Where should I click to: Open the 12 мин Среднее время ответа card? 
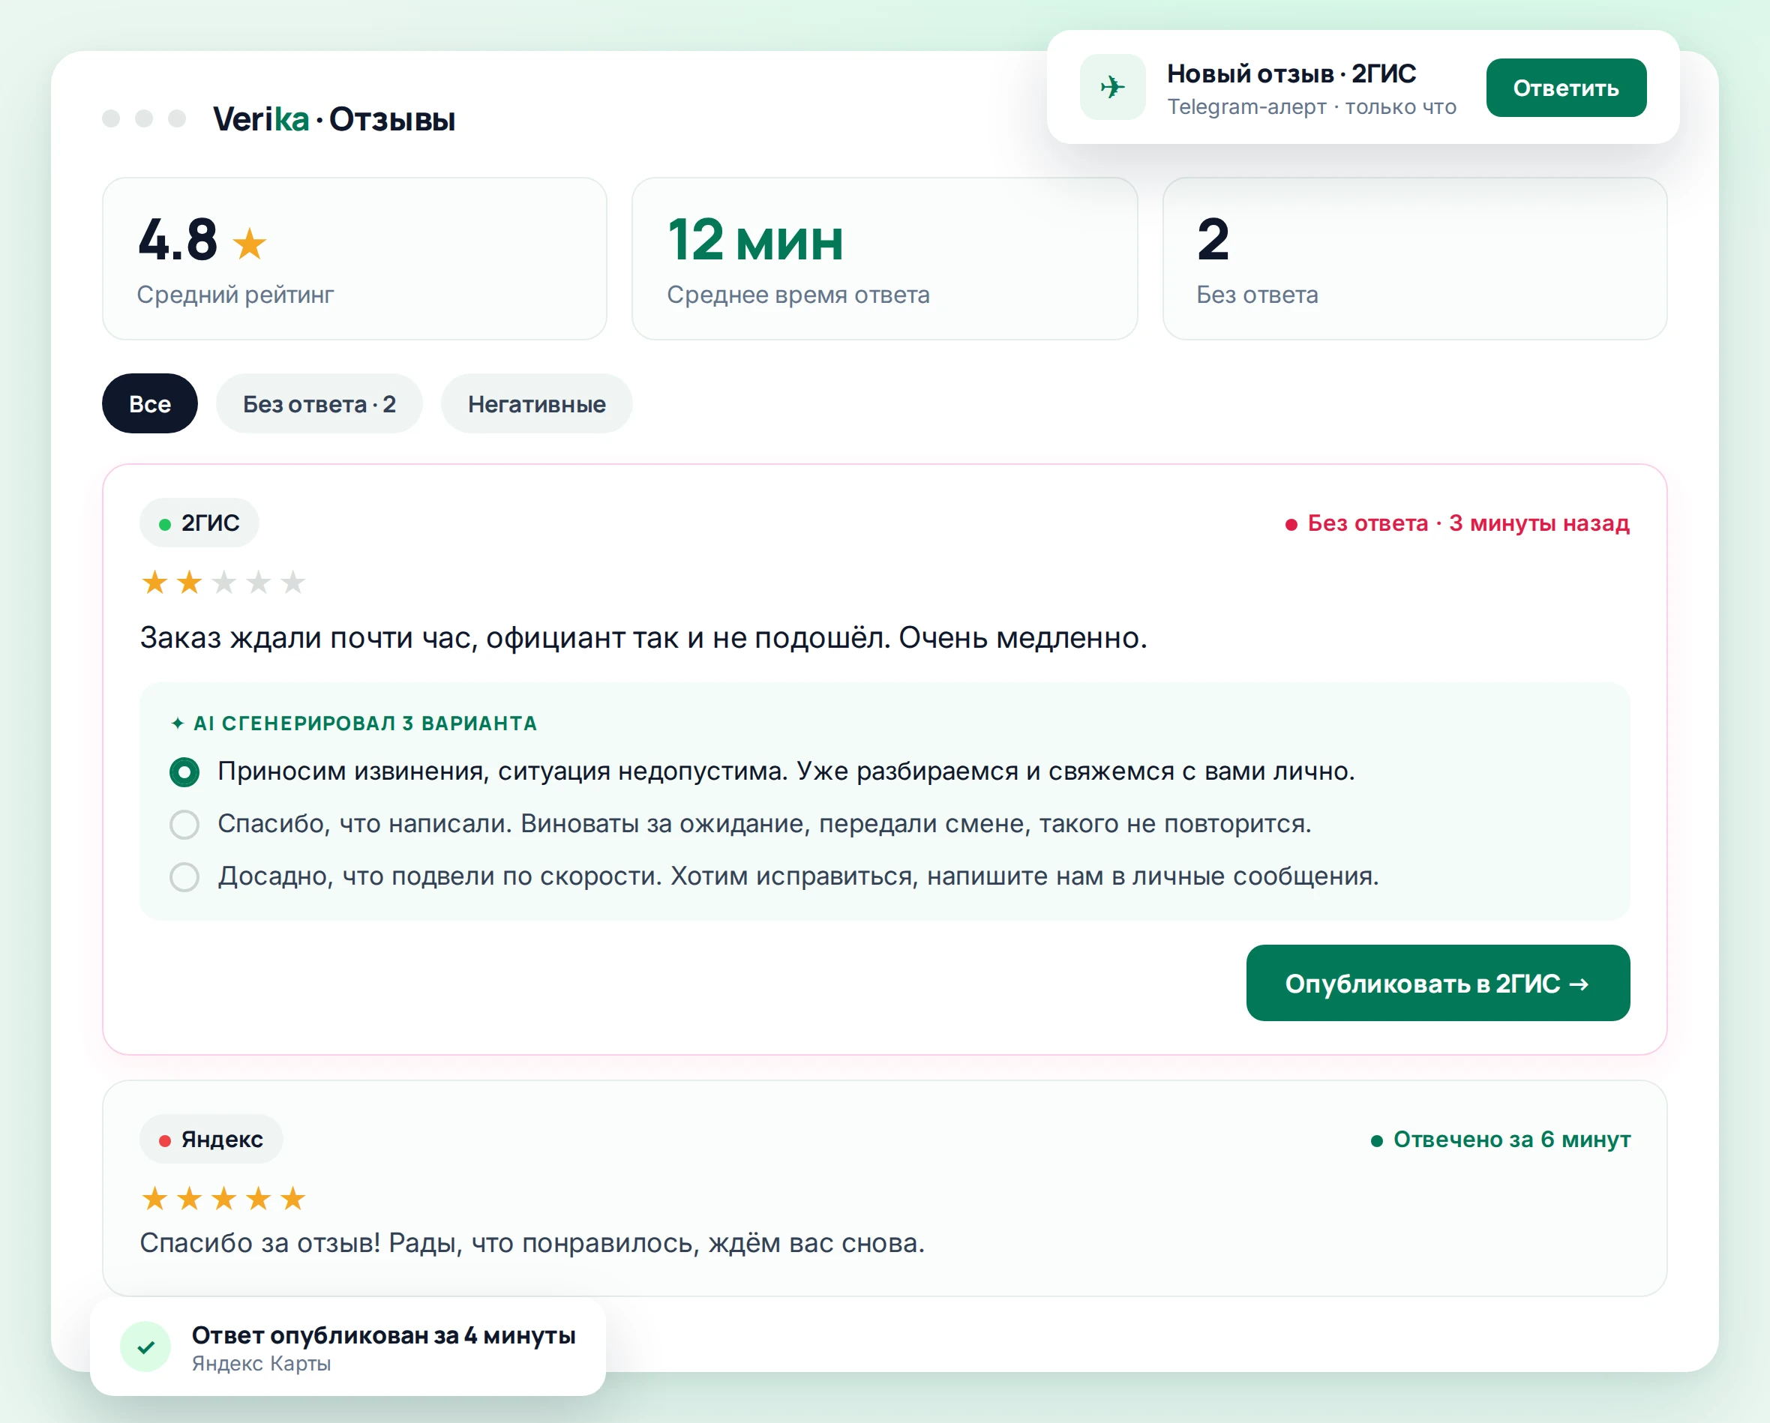pos(885,259)
